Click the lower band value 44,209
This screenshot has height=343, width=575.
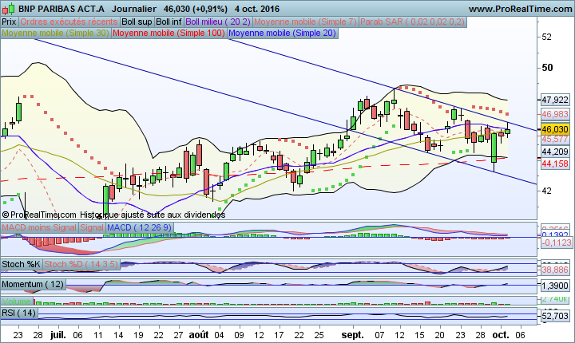[555, 152]
